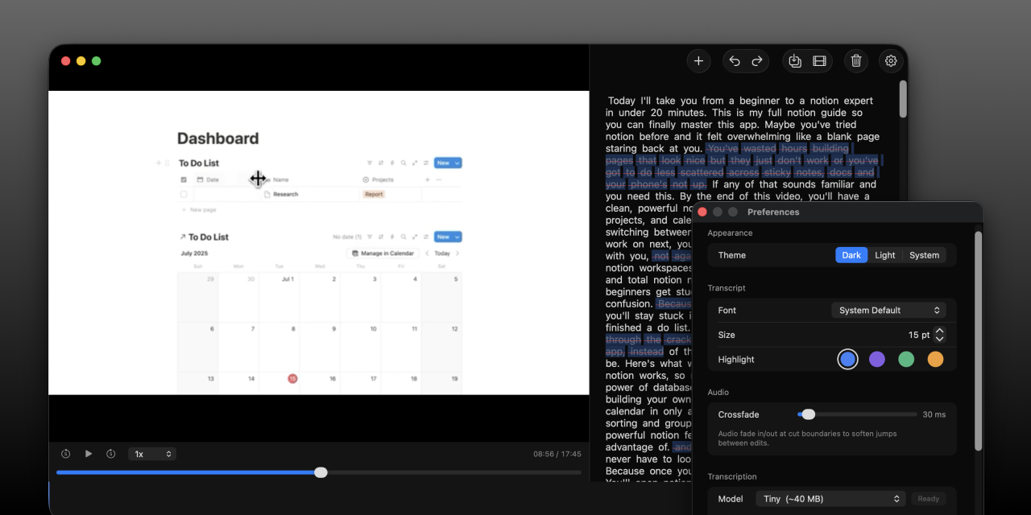Redo the last transcript edit
Viewport: 1031px width, 515px height.
tap(757, 60)
